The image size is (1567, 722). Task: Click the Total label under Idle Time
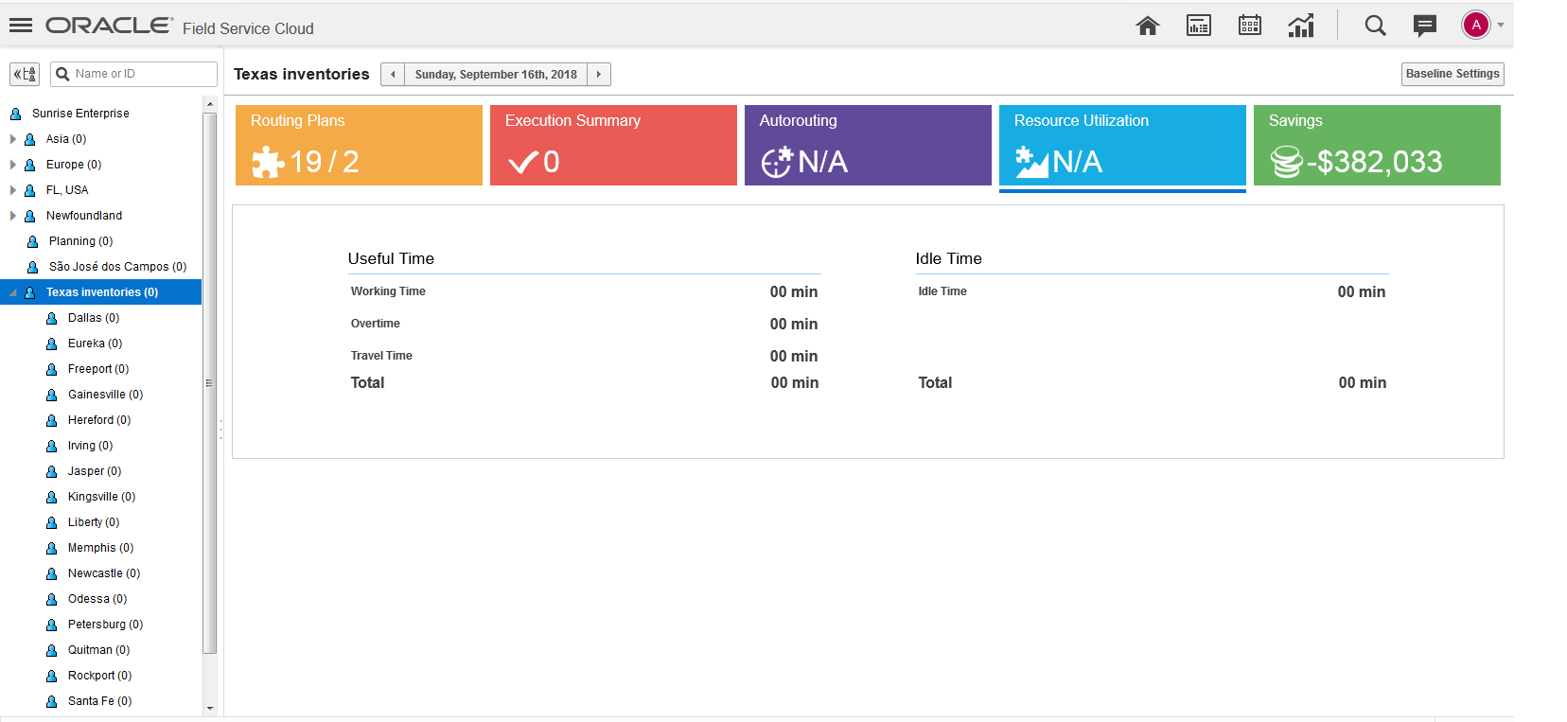coord(935,382)
